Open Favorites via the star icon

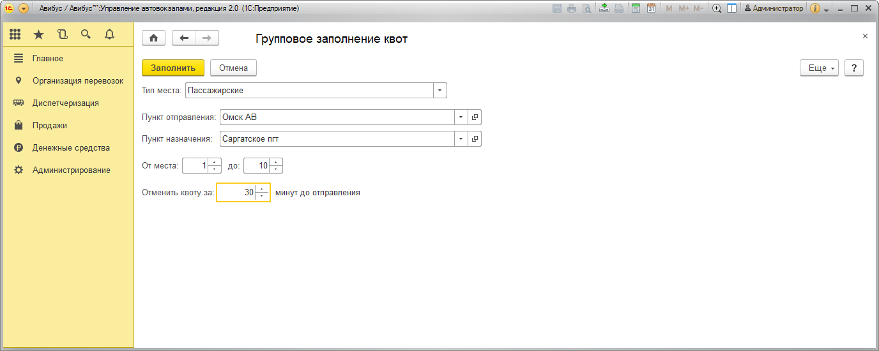click(x=38, y=34)
